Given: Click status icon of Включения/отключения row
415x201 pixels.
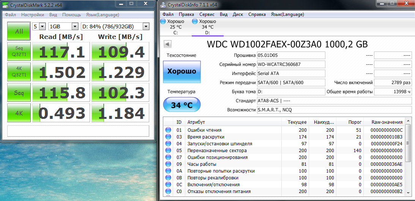Looking at the screenshot, I should point(168,185).
